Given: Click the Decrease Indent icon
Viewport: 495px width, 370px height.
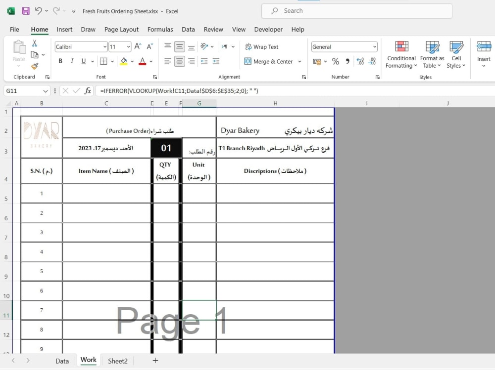Looking at the screenshot, I should [x=204, y=61].
